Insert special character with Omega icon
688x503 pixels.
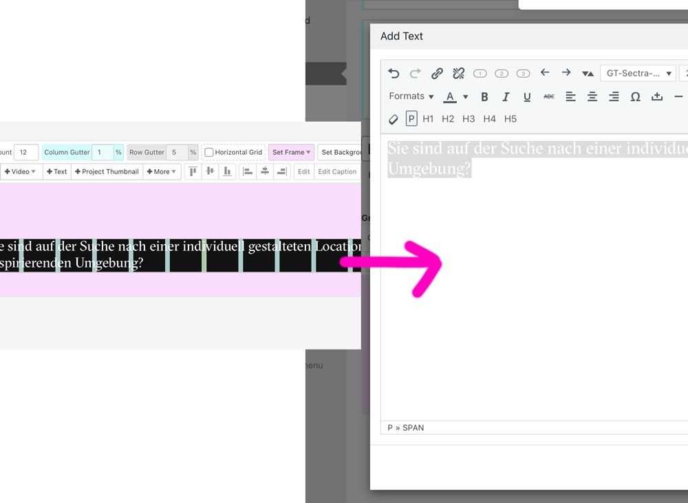(635, 97)
